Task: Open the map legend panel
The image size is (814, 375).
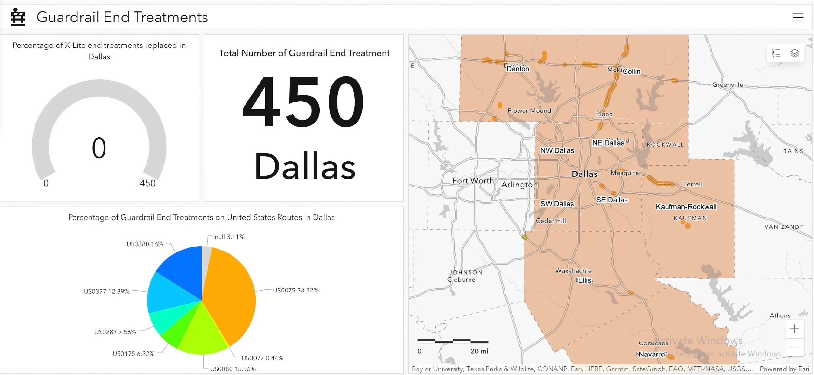Action: (x=777, y=53)
